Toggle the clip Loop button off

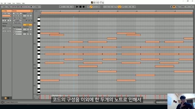click(27, 25)
